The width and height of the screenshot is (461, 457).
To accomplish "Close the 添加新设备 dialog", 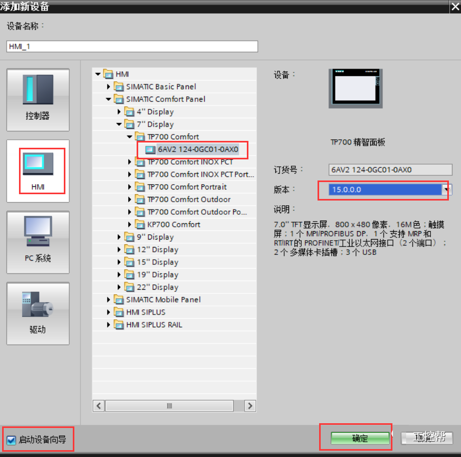I will tap(455, 6).
